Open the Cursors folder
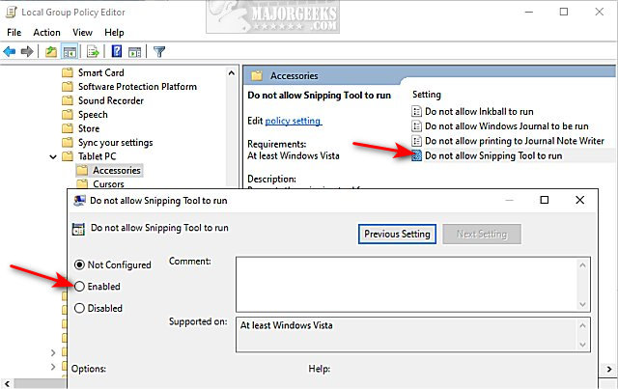Screen dimensions: 618x389 pyautogui.click(x=100, y=183)
